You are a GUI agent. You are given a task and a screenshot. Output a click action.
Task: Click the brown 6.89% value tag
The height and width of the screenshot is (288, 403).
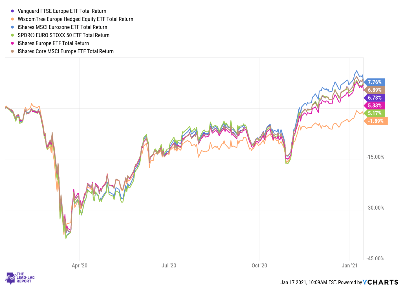[374, 90]
